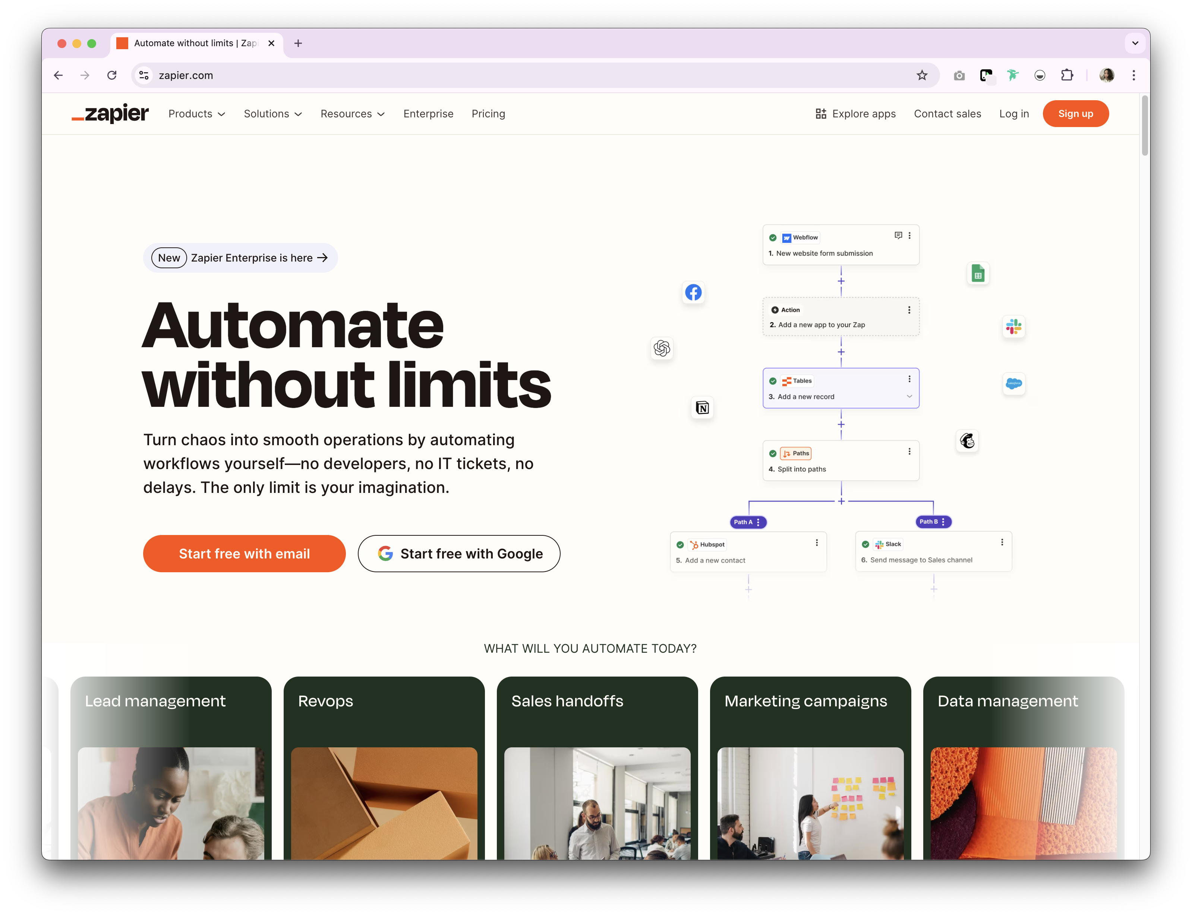The image size is (1192, 915).
Task: Click the Mailchimp monkey icon
Action: [967, 441]
